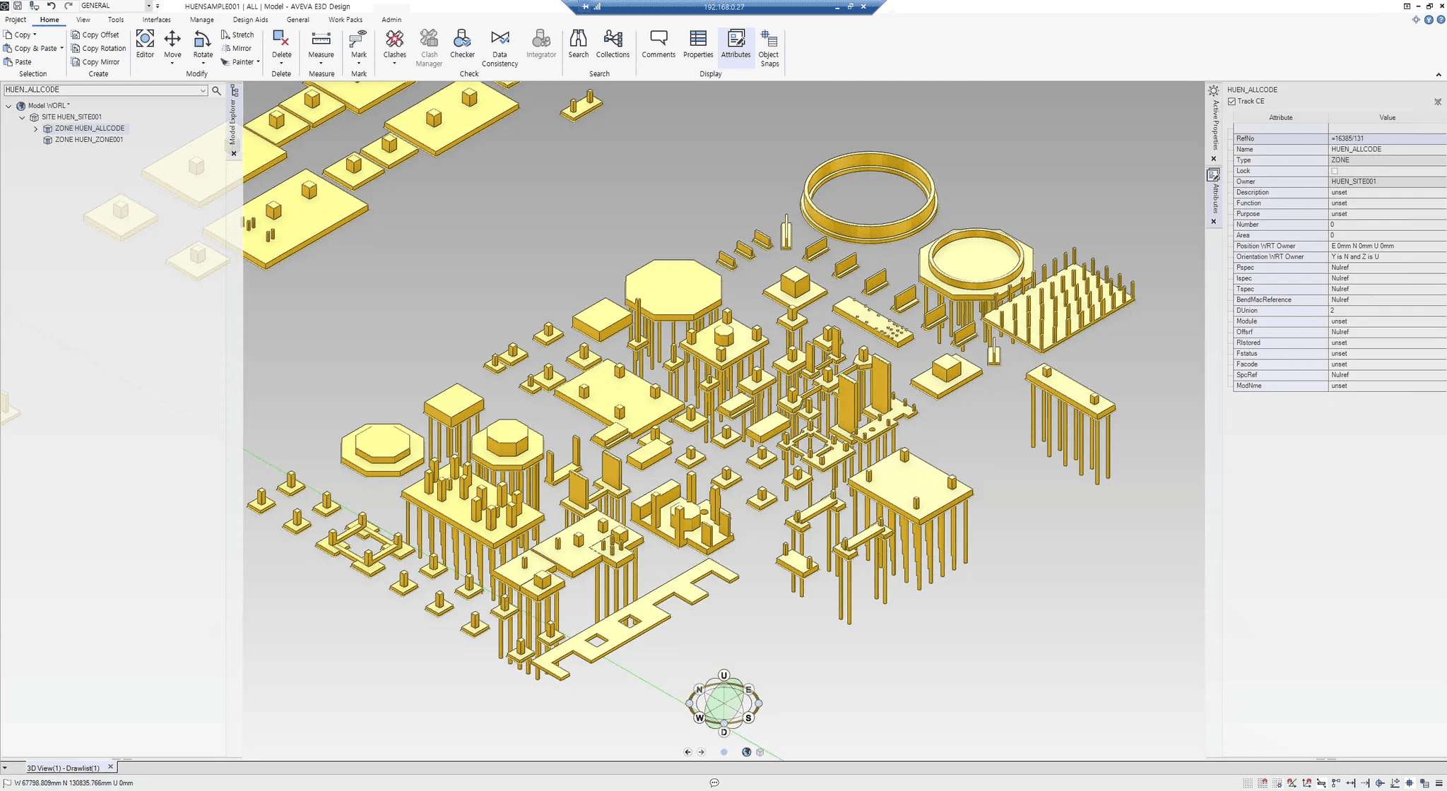Image resolution: width=1447 pixels, height=791 pixels.
Task: Run the Data Consistency check
Action: coord(500,44)
